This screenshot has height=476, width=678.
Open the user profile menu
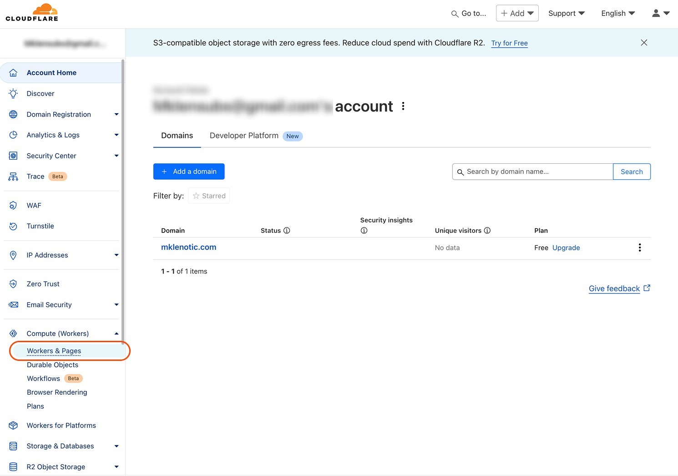(661, 13)
